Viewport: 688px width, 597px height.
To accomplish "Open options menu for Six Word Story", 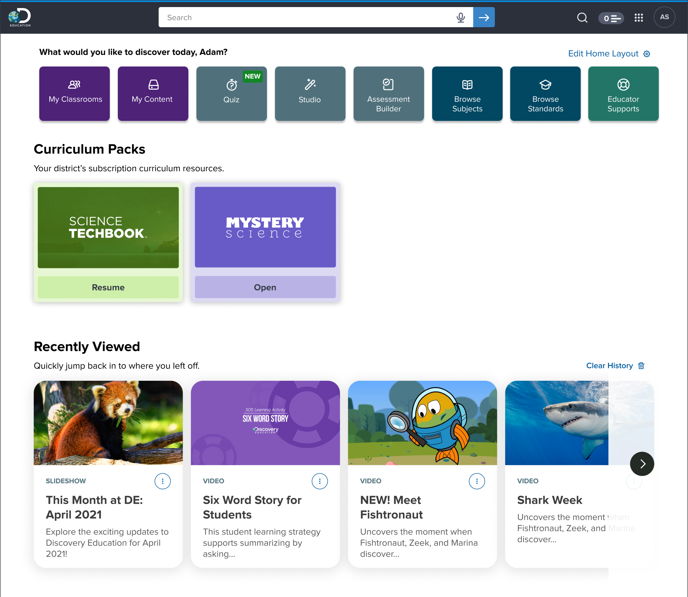I will click(320, 481).
